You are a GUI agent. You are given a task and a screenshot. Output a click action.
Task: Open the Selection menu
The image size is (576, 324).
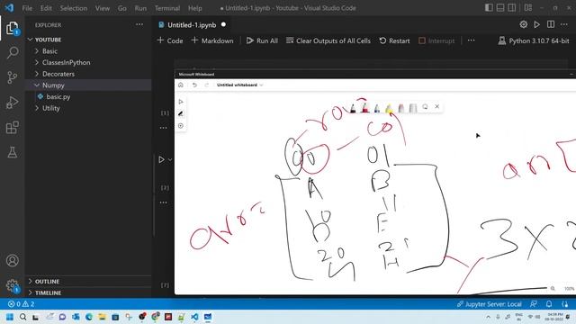click(74, 8)
